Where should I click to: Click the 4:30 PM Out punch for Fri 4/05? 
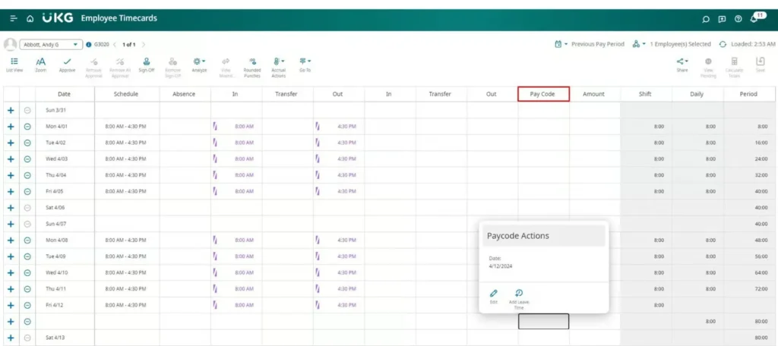click(x=346, y=191)
